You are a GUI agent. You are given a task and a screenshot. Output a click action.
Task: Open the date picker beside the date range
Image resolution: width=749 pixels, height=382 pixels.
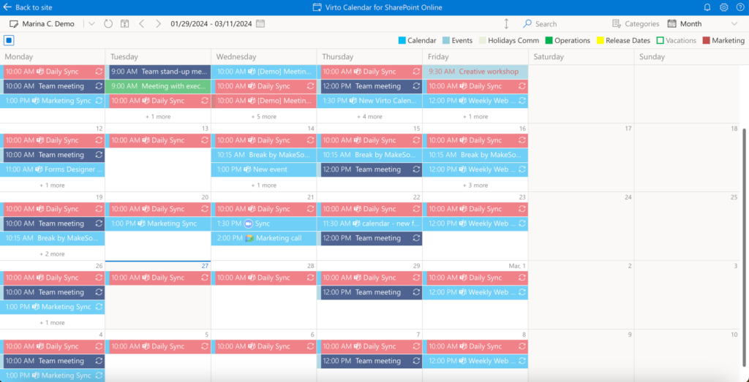pyautogui.click(x=260, y=24)
